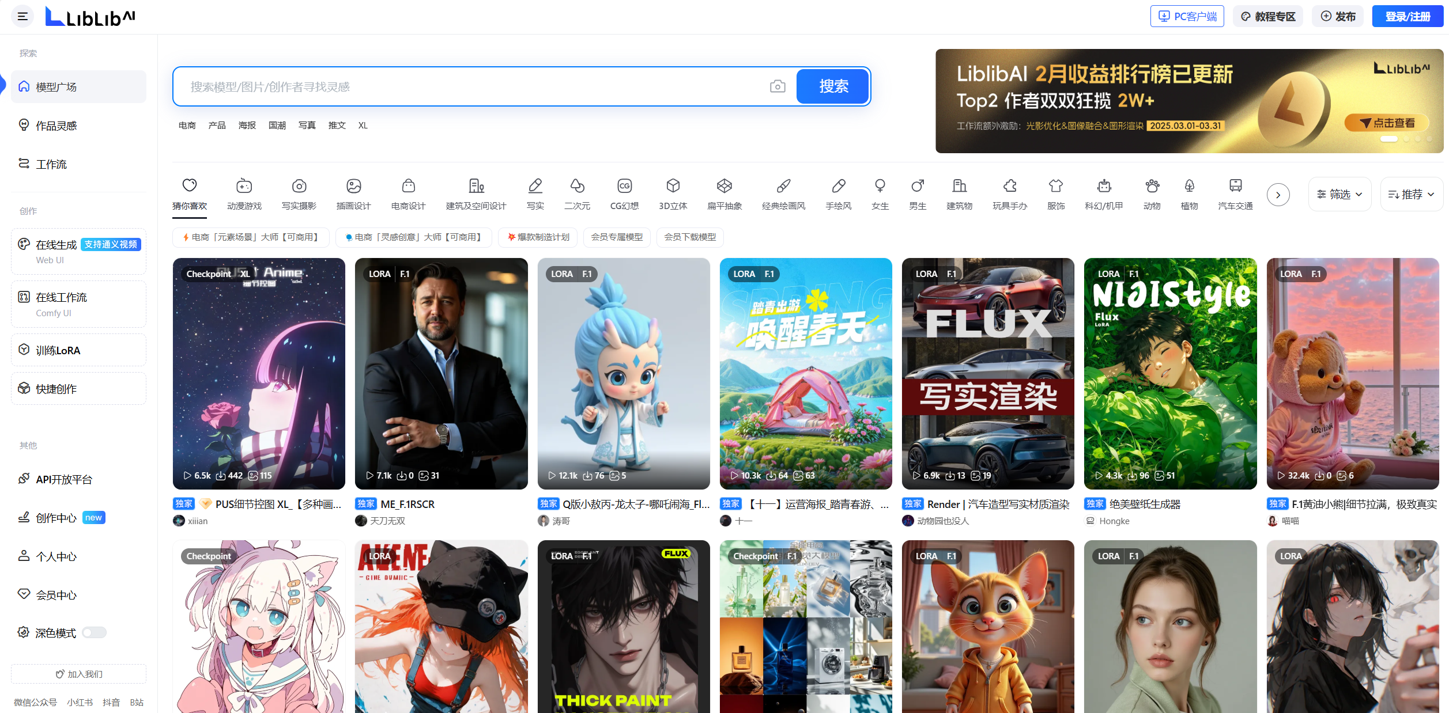Click the 加入我们 button
Screen dimensions: 1449x713
point(78,674)
